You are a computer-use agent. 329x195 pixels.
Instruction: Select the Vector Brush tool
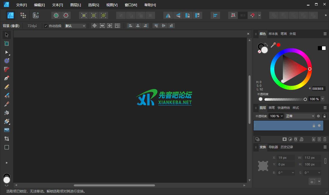click(x=6, y=96)
